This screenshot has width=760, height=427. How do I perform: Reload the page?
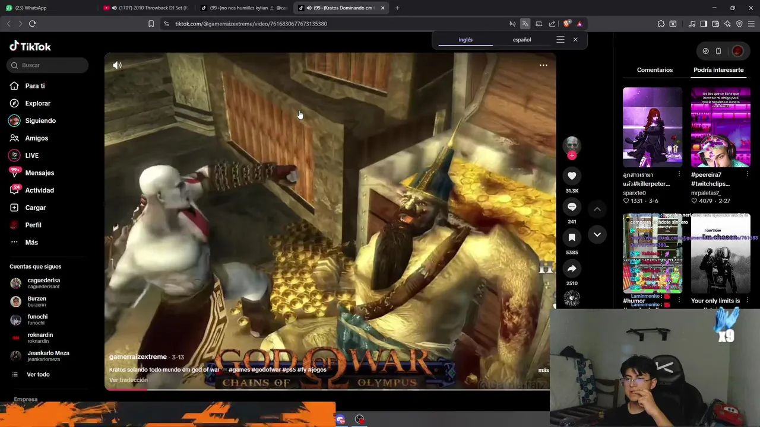(x=33, y=24)
